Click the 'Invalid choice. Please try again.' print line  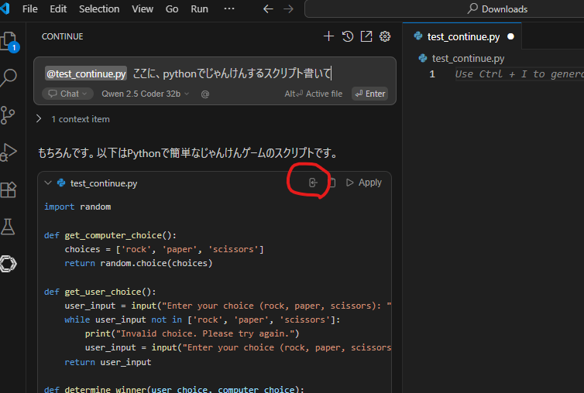pyautogui.click(x=192, y=334)
